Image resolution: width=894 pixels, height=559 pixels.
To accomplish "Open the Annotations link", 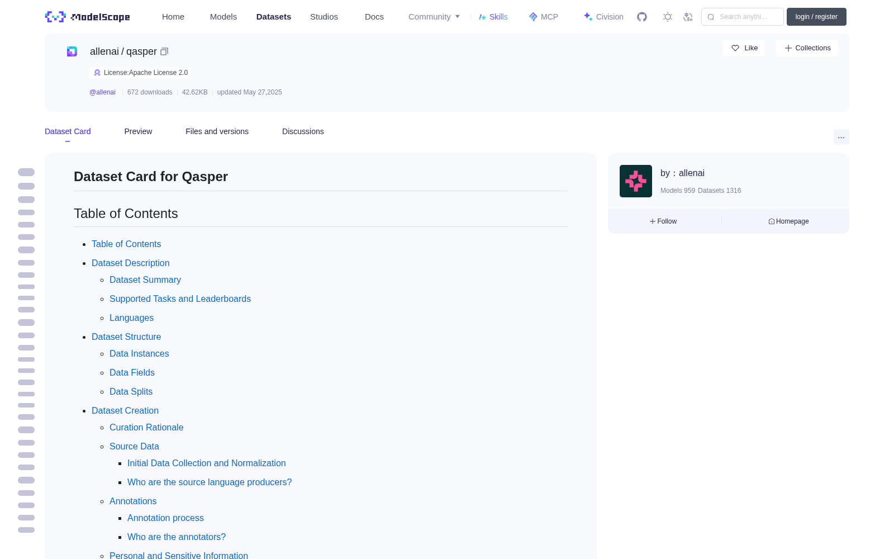I will [133, 501].
